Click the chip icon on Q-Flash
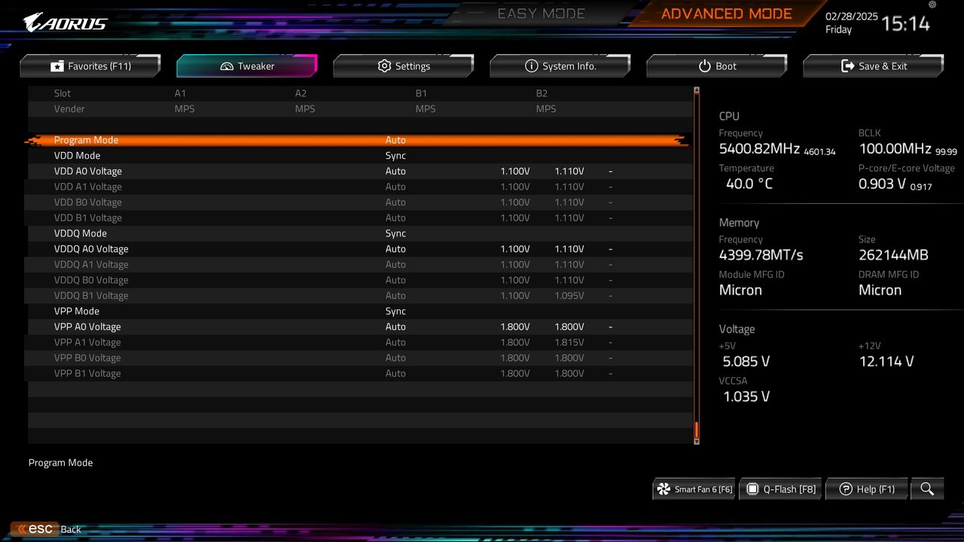This screenshot has height=542, width=964. coord(752,489)
